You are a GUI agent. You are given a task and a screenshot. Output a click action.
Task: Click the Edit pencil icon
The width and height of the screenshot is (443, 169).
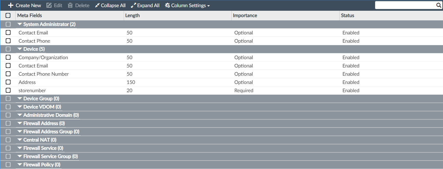pyautogui.click(x=49, y=6)
